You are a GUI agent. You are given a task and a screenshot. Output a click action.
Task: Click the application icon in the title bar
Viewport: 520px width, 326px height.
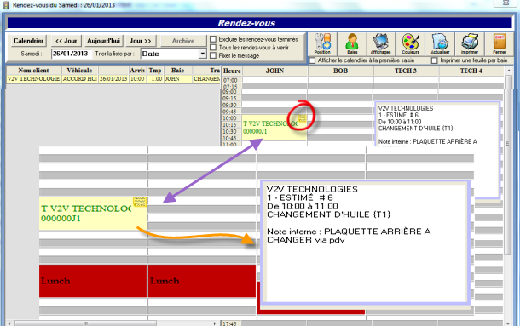(x=6, y=5)
